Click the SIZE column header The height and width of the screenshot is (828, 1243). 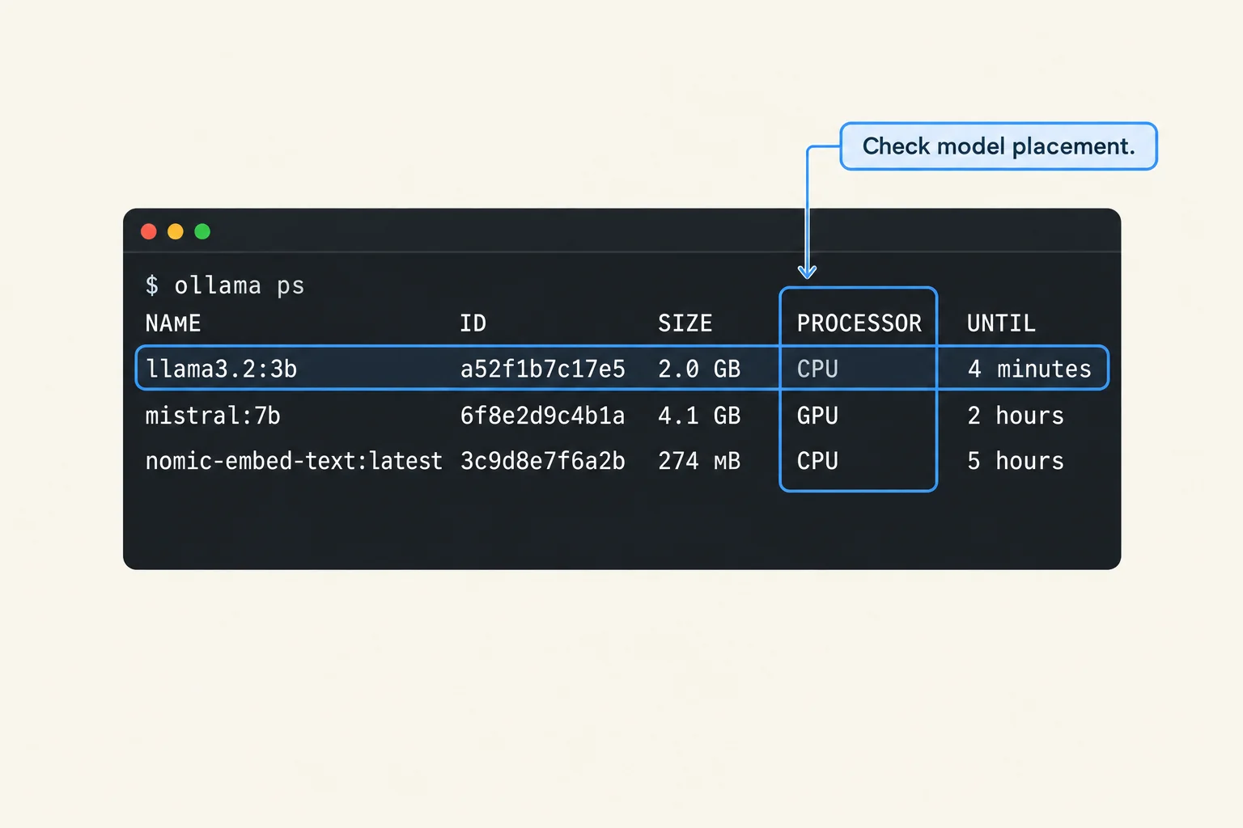click(x=685, y=323)
